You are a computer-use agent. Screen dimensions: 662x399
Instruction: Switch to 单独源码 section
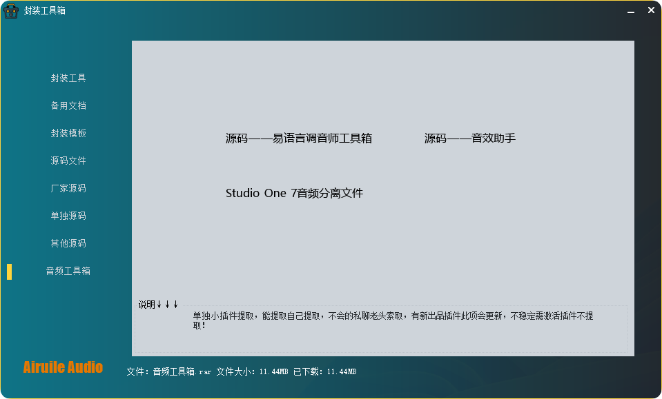click(68, 216)
